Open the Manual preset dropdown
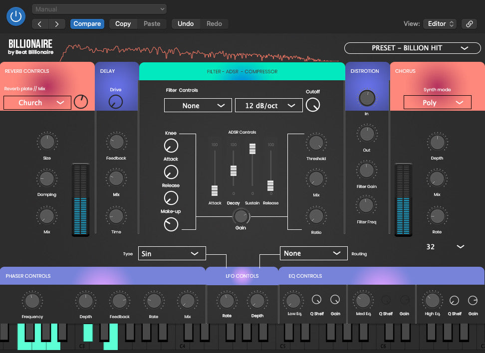The height and width of the screenshot is (353, 485). pos(99,9)
